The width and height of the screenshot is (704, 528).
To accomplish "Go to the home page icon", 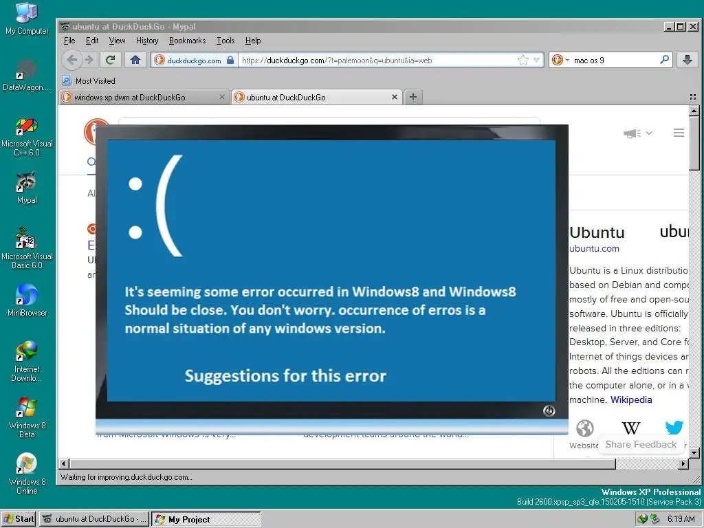I will pos(135,60).
